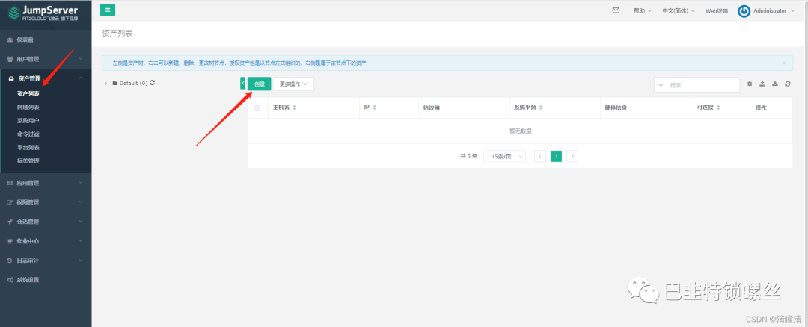Click the download export icon above the table

click(775, 84)
